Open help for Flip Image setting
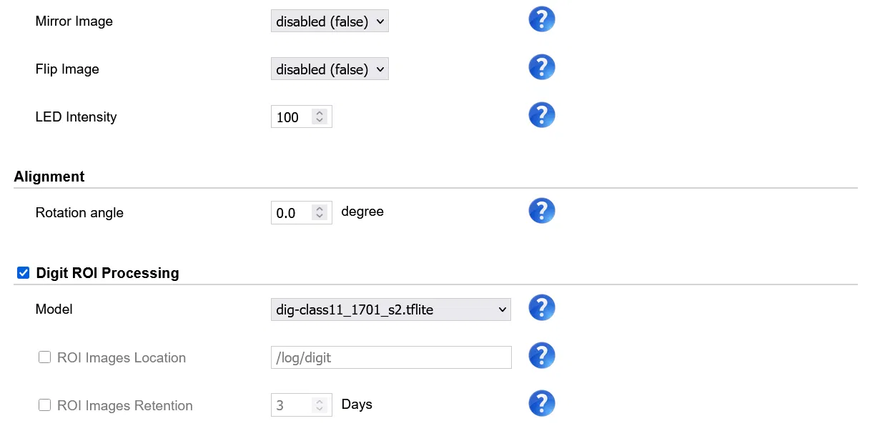The width and height of the screenshot is (870, 446). tap(541, 66)
